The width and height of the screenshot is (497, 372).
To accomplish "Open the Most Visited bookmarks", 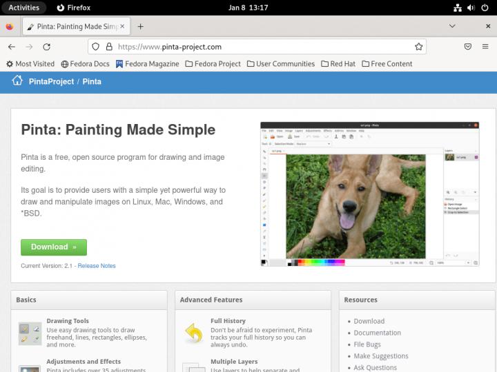I will tap(30, 64).
